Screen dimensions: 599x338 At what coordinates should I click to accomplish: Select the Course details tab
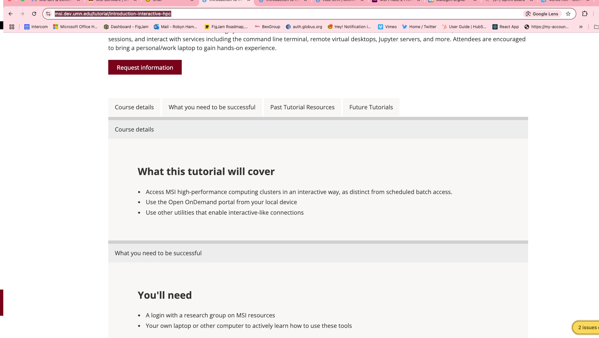134,107
